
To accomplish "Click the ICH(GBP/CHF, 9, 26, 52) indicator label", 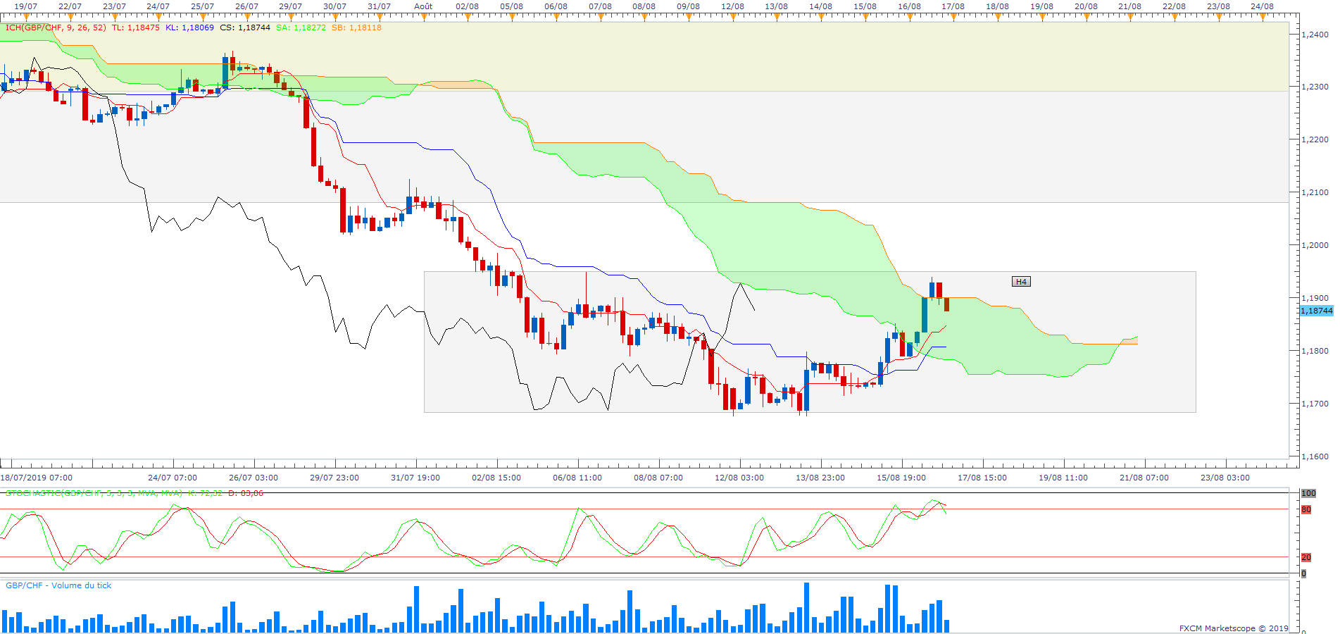I will coord(56,28).
